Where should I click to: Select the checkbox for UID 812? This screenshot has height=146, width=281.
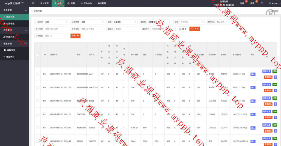tap(37, 114)
